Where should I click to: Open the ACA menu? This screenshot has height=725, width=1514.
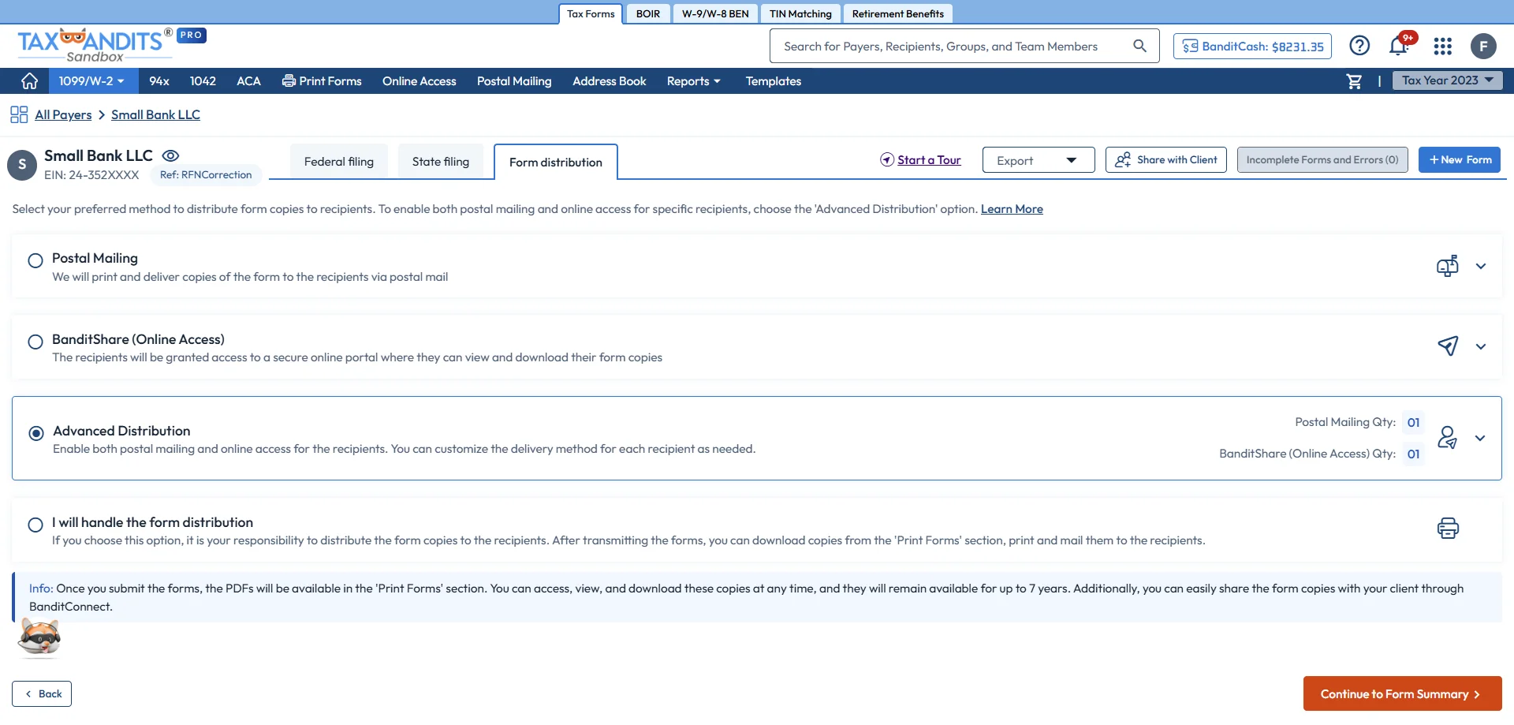click(x=248, y=81)
